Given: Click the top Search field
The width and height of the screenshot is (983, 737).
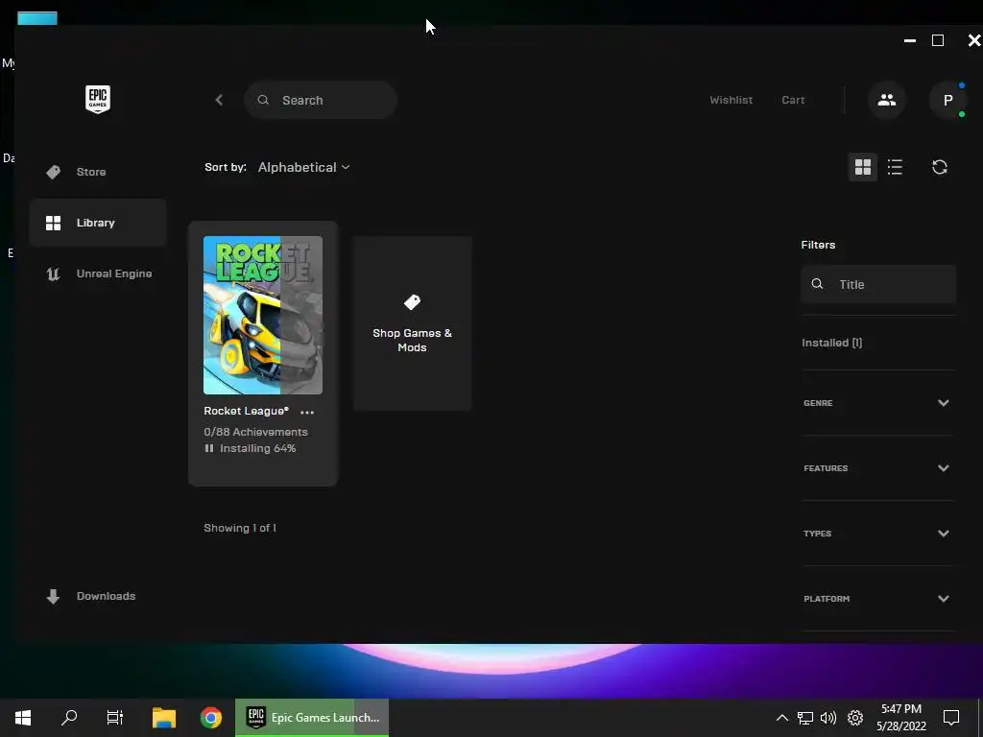Looking at the screenshot, I should [x=321, y=100].
